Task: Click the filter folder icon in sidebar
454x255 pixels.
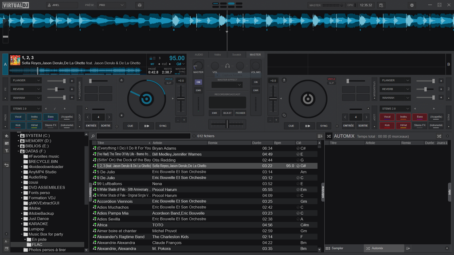Action: point(6,151)
